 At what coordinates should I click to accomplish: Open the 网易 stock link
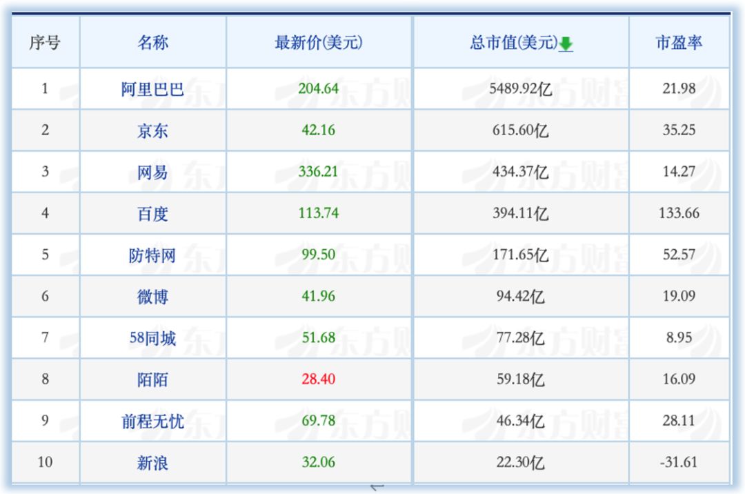[152, 172]
